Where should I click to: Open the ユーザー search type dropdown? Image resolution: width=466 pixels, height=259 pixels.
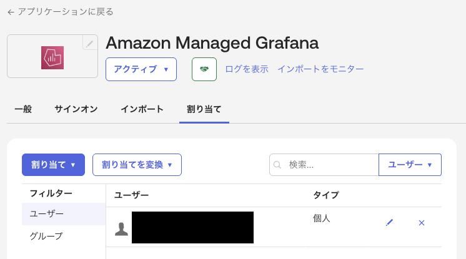(x=410, y=165)
